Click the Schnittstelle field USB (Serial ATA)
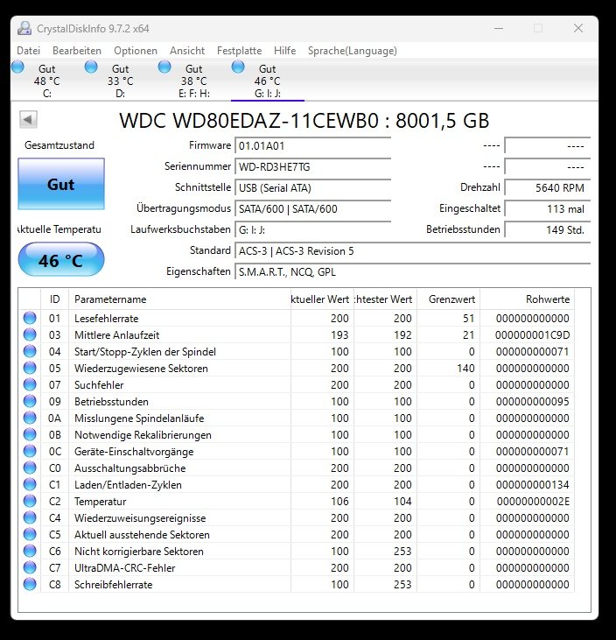The width and height of the screenshot is (616, 640). pos(313,187)
